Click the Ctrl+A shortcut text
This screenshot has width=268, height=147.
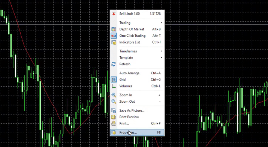coord(156,73)
